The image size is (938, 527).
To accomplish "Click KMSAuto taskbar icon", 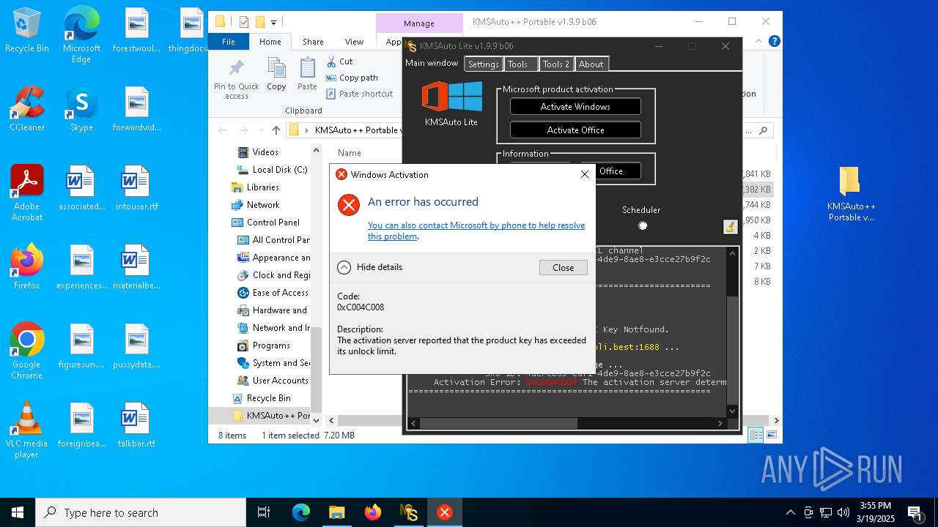I will click(408, 512).
